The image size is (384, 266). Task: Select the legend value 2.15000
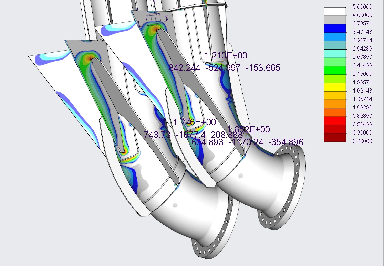(362, 74)
